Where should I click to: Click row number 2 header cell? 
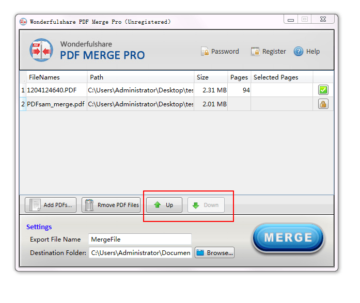(x=23, y=104)
